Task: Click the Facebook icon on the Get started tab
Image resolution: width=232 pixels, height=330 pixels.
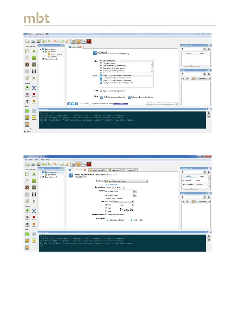Action: (69, 104)
